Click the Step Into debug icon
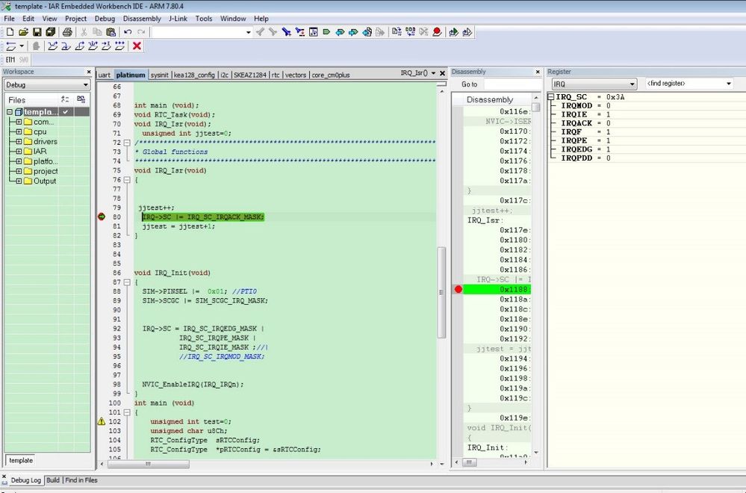Screen dimensions: 746x493 pos(66,46)
